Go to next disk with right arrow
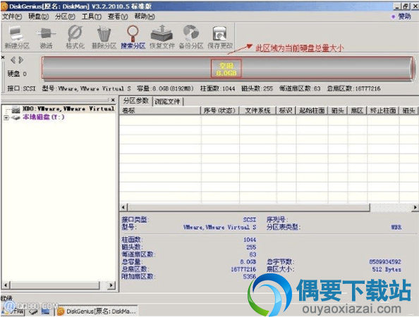Image resolution: width=419 pixels, height=317 pixels. [x=21, y=60]
